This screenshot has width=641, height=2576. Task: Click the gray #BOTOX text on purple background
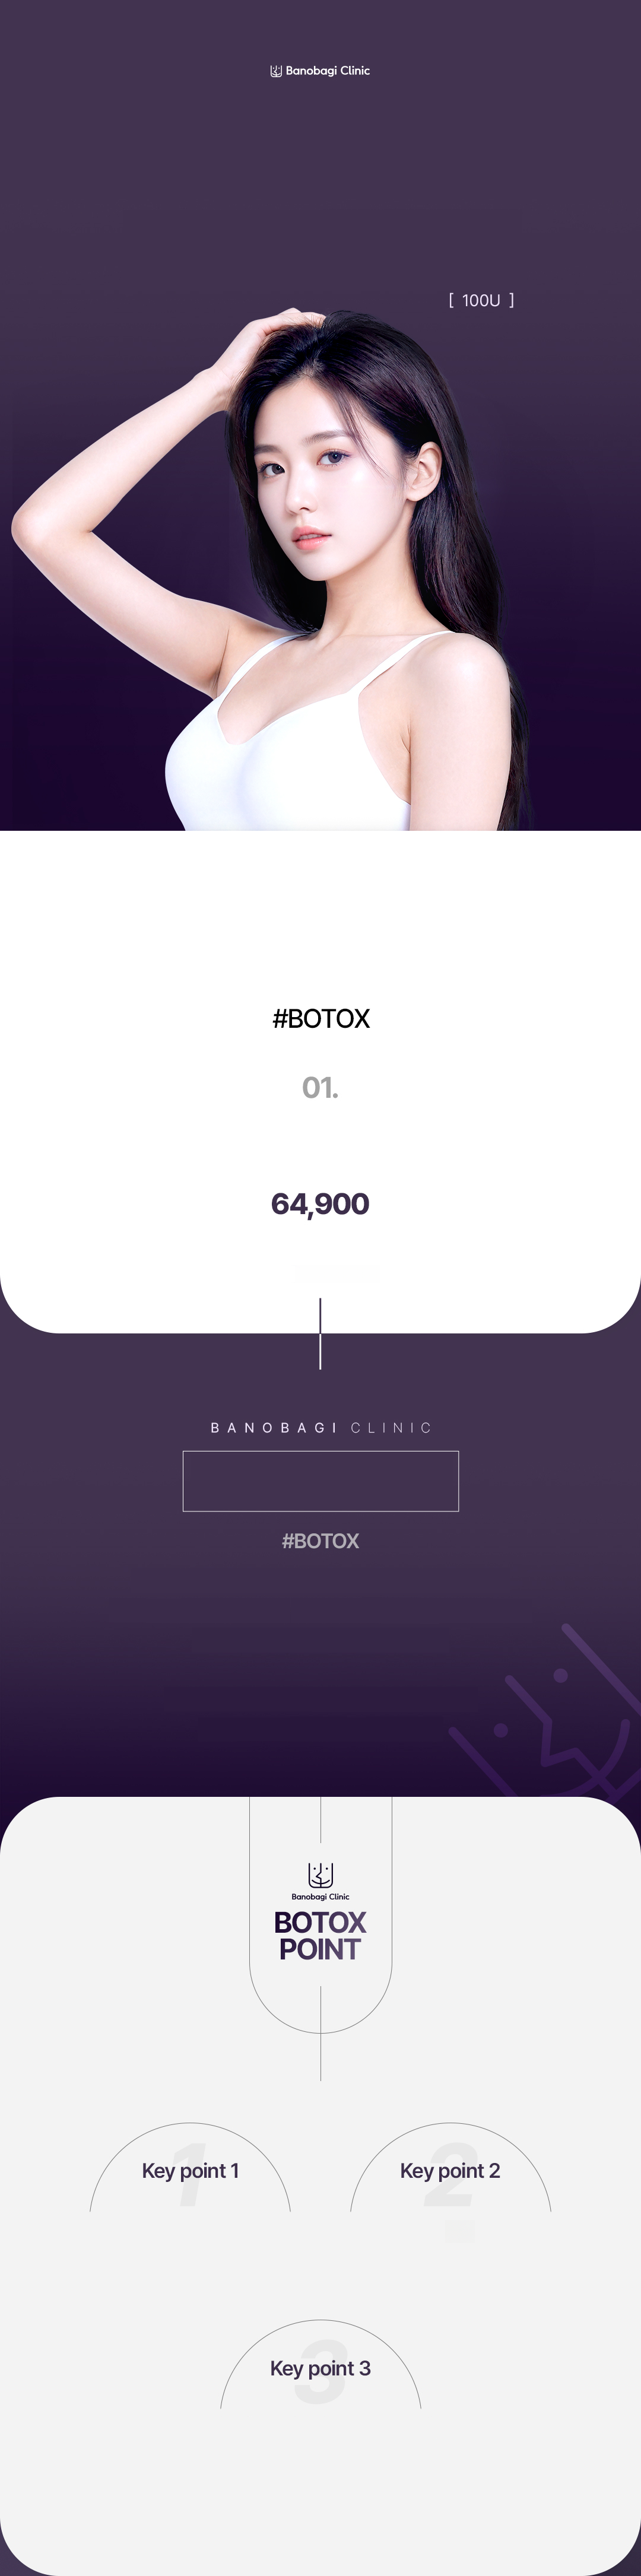coord(320,1541)
